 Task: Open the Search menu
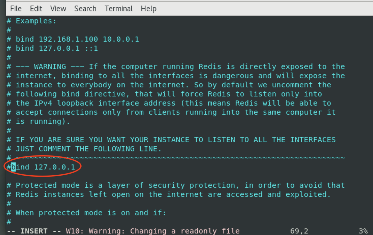pyautogui.click(x=85, y=9)
